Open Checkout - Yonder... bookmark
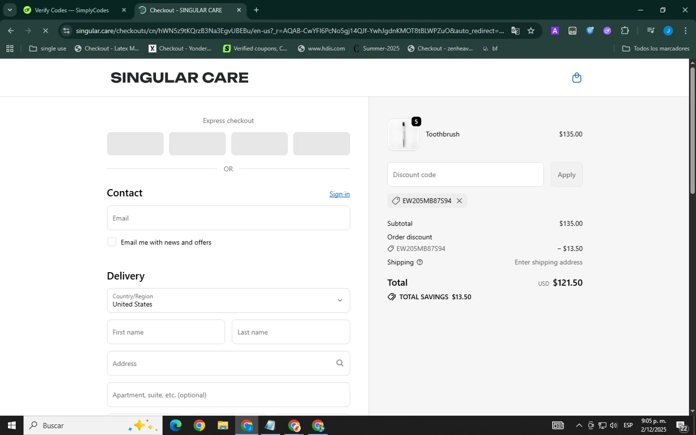This screenshot has height=435, width=696. (180, 49)
